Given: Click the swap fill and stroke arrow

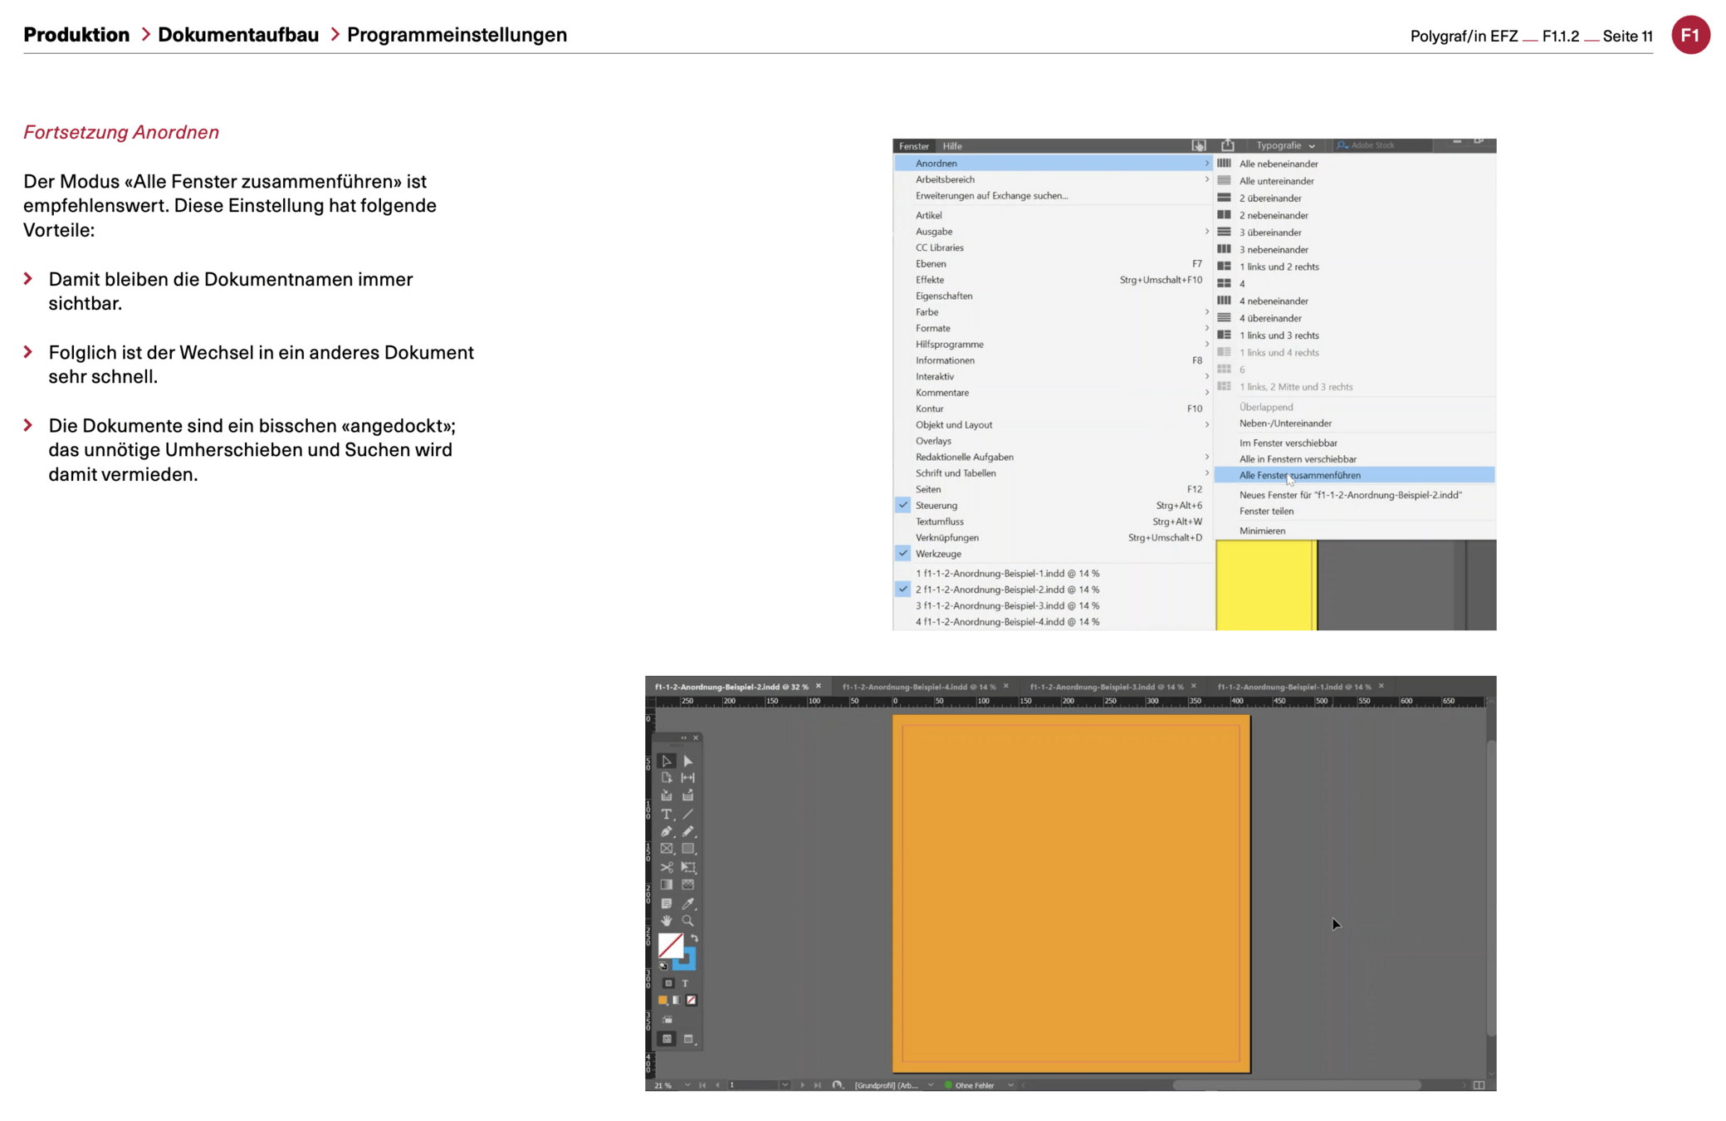Looking at the screenshot, I should 695,937.
